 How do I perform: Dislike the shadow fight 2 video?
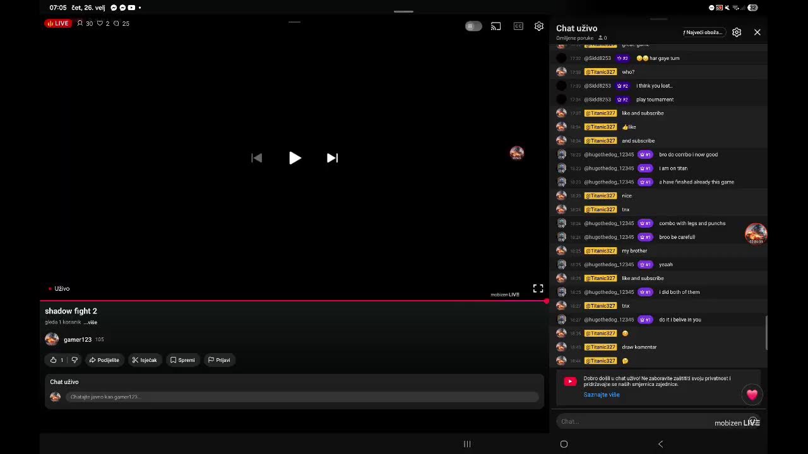tap(74, 360)
